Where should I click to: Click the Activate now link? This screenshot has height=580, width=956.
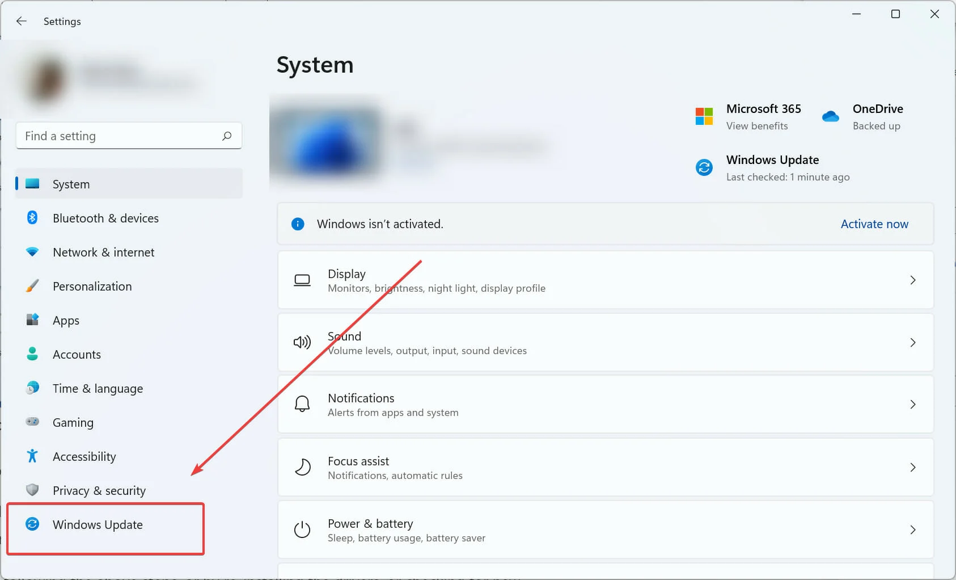coord(874,224)
